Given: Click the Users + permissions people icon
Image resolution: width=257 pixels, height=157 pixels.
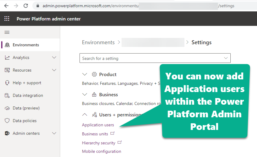Looking at the screenshot, I should [94, 115].
